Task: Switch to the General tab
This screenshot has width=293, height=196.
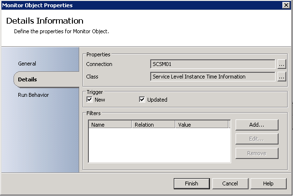Action: [27, 64]
